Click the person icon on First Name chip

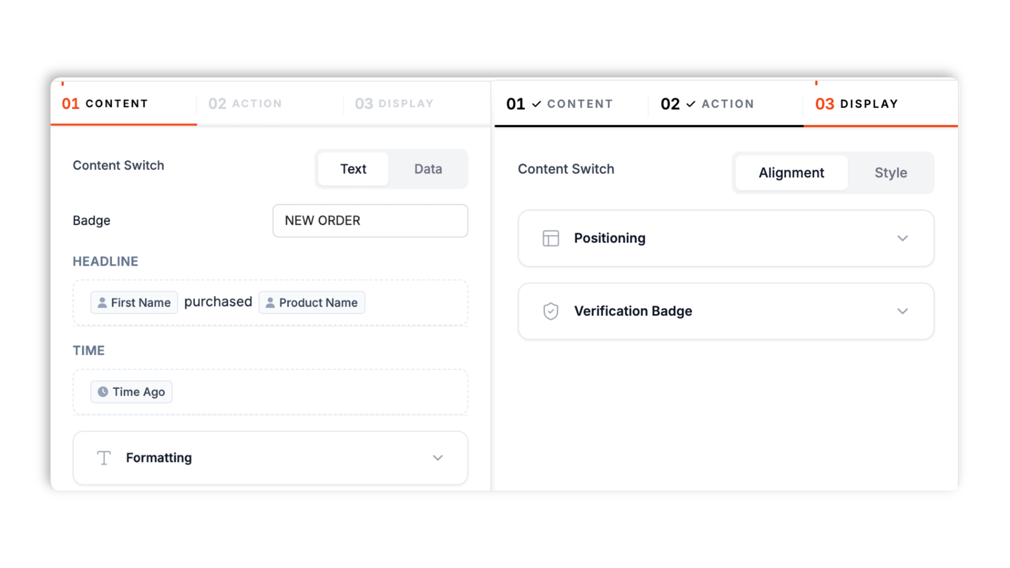pyautogui.click(x=102, y=303)
